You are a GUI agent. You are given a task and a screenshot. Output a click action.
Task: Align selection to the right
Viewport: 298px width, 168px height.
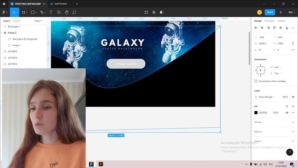268,28
